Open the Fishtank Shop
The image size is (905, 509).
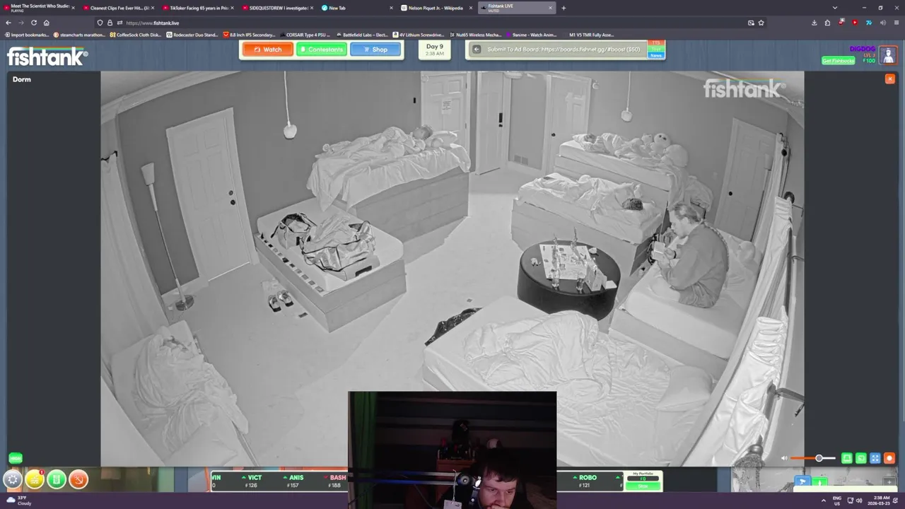tap(375, 49)
